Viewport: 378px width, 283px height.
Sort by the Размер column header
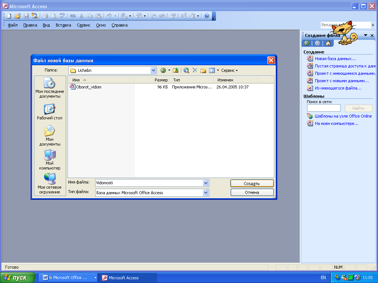[x=152, y=80]
